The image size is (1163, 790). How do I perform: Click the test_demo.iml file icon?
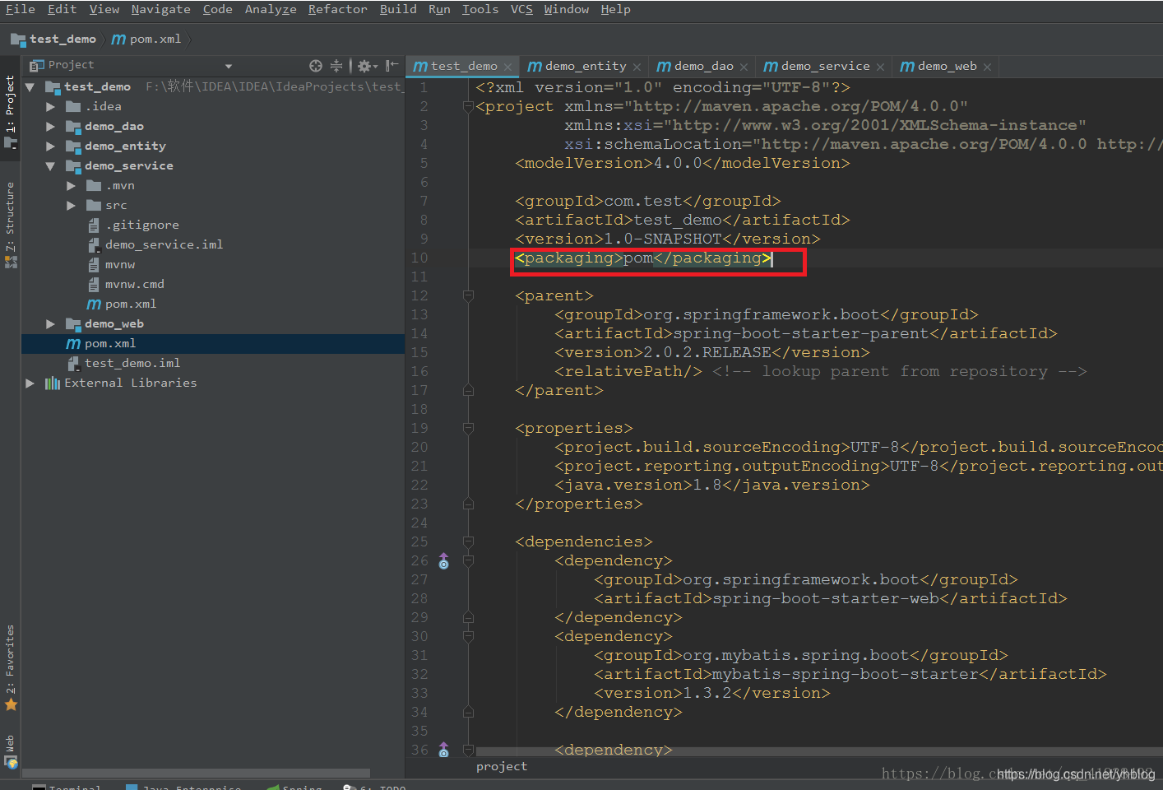click(73, 364)
